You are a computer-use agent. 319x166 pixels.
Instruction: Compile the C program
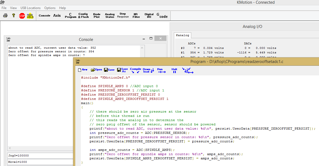click(x=135, y=70)
